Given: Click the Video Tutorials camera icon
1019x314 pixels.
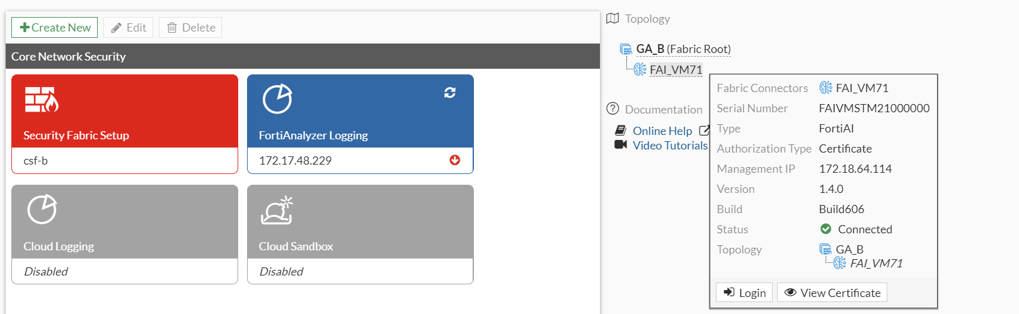Looking at the screenshot, I should 621,145.
